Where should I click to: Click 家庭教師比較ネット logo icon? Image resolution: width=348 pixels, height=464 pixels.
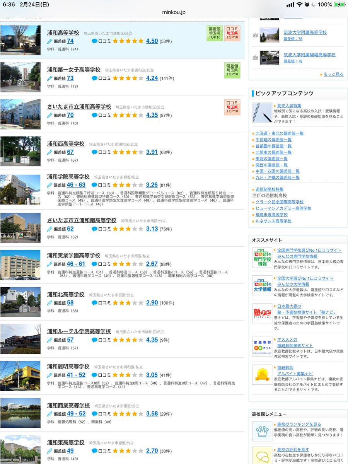[x=262, y=346]
